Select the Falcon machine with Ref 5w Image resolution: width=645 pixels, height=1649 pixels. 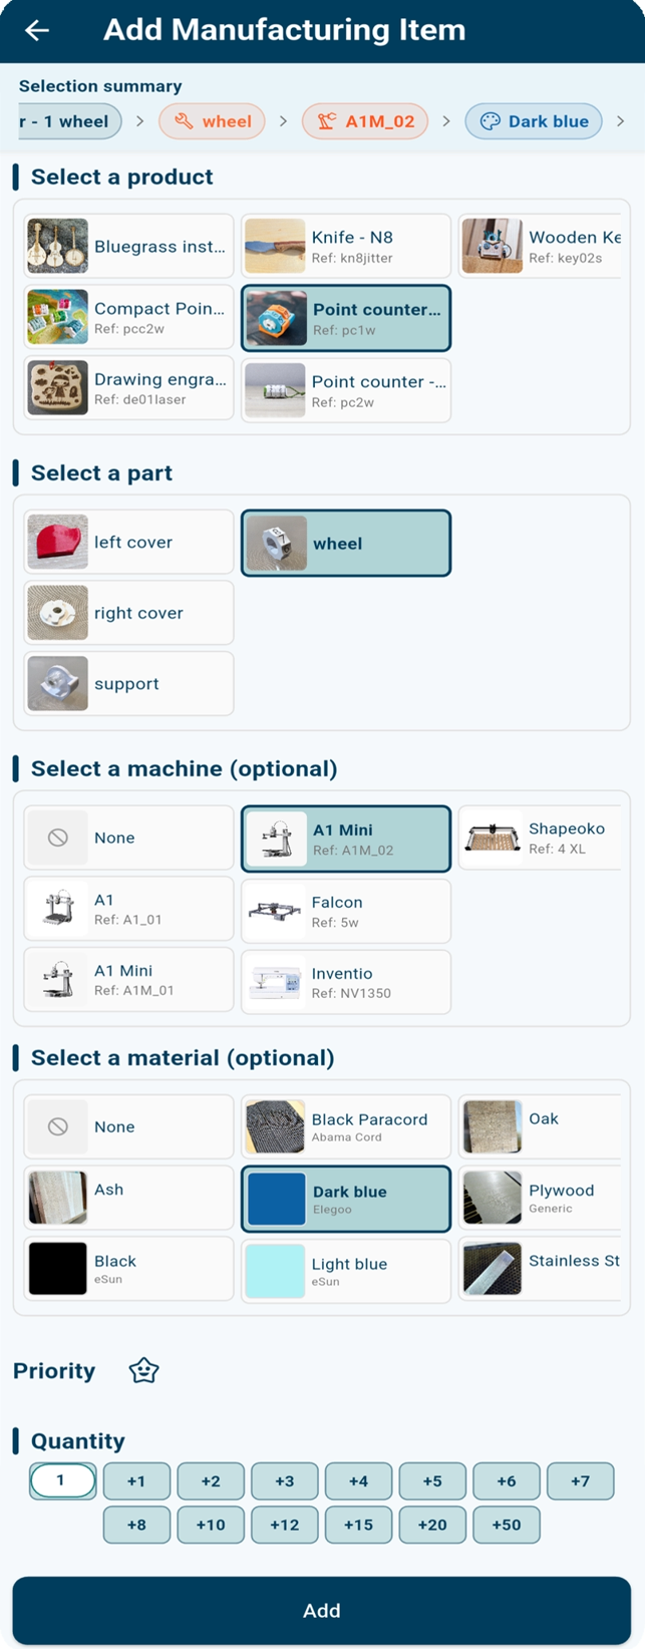click(346, 911)
